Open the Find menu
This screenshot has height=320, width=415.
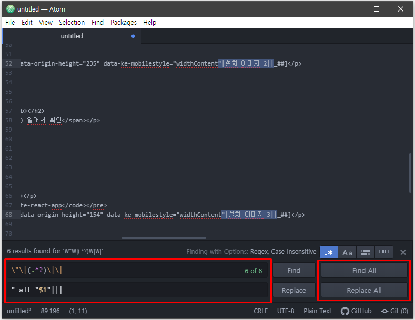pos(97,23)
